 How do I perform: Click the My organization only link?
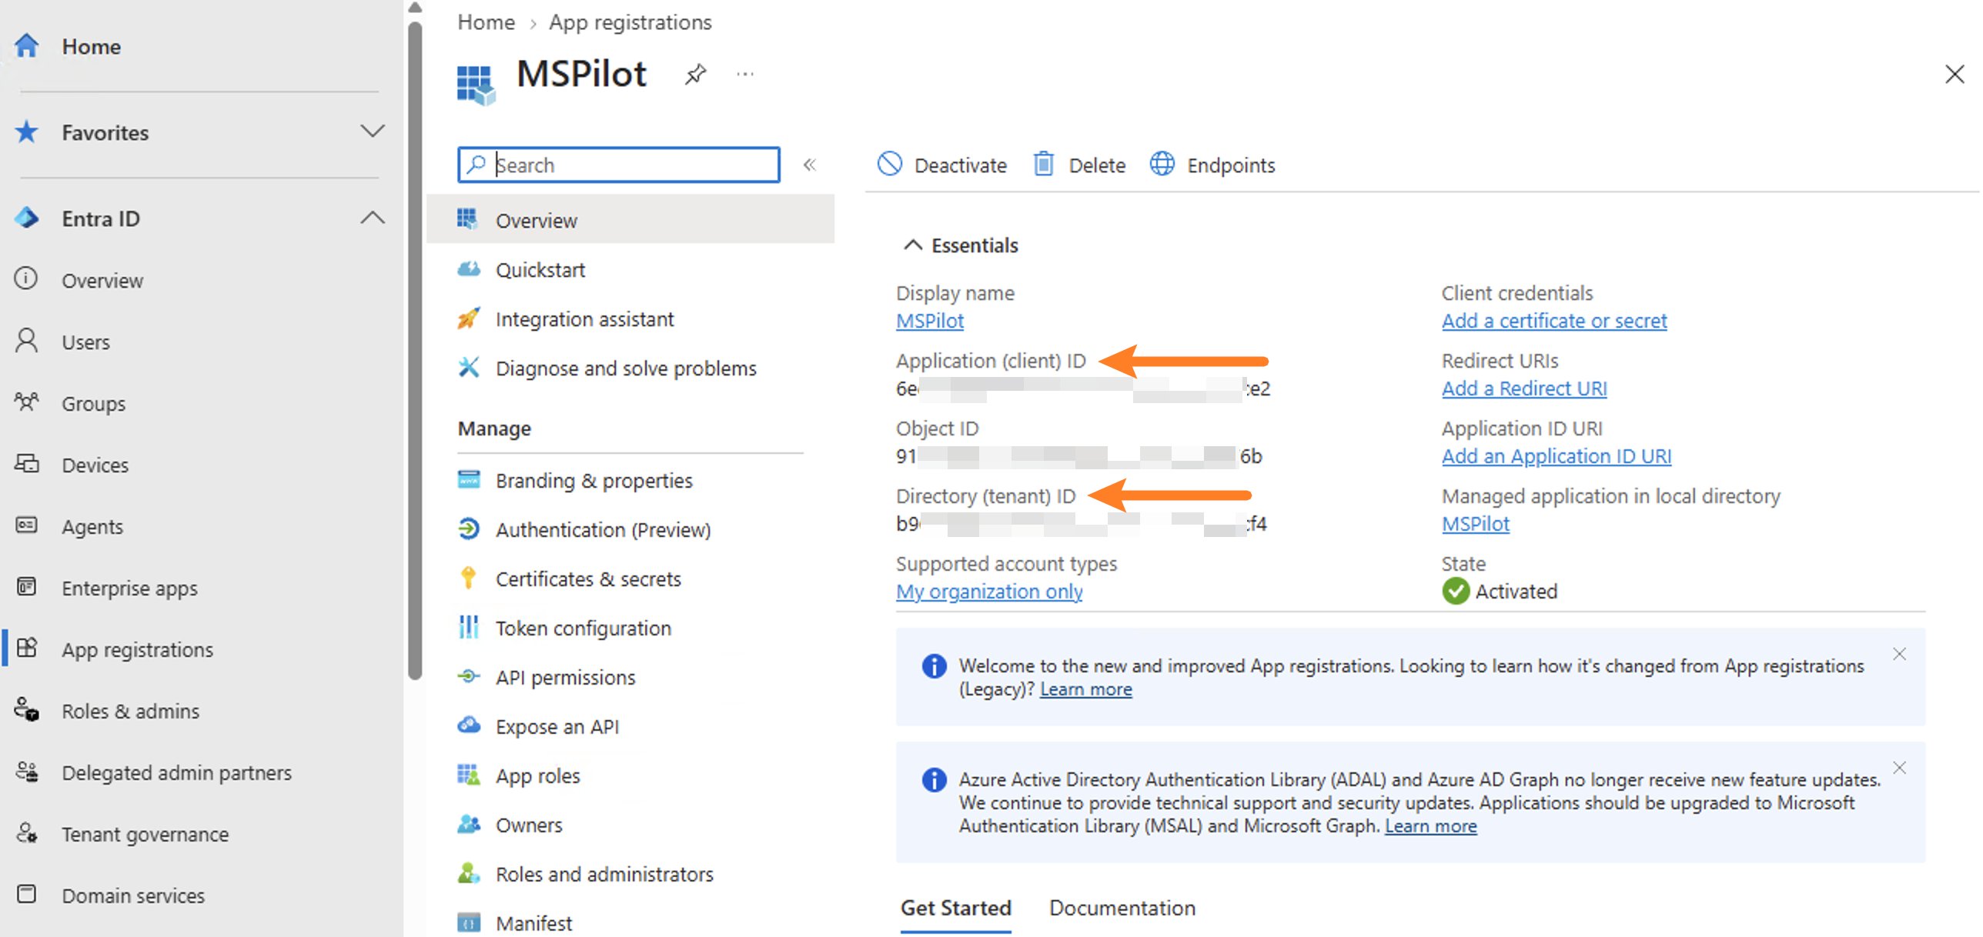click(989, 592)
